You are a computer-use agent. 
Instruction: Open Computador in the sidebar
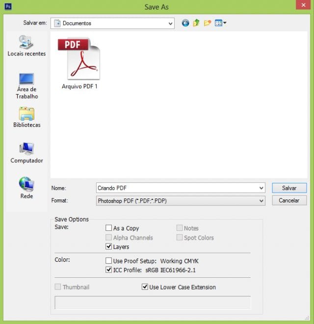coord(26,153)
